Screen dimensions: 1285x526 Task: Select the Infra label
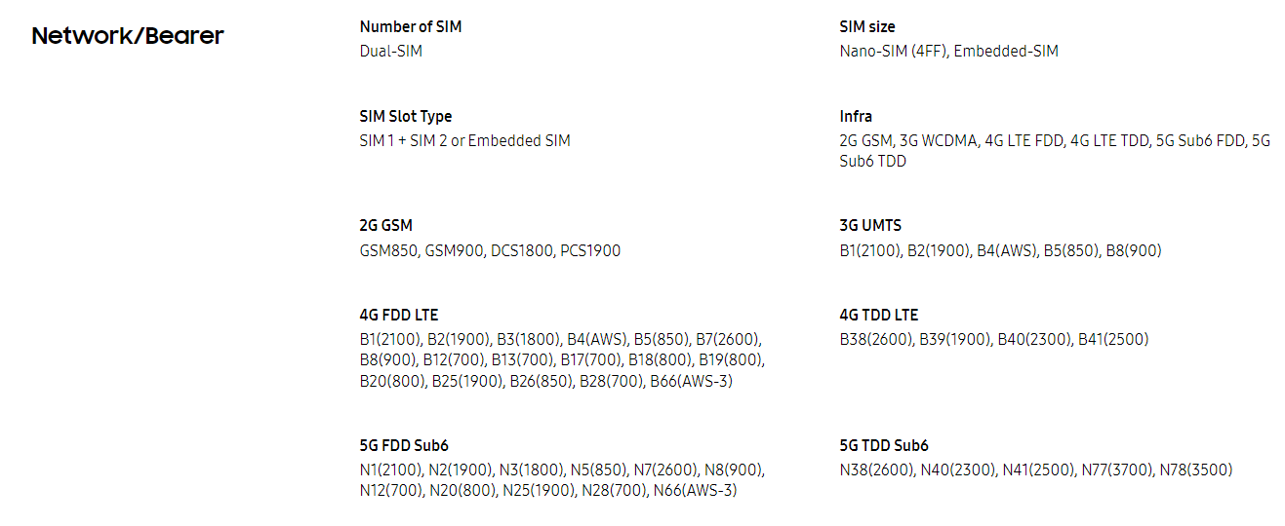[x=857, y=117]
